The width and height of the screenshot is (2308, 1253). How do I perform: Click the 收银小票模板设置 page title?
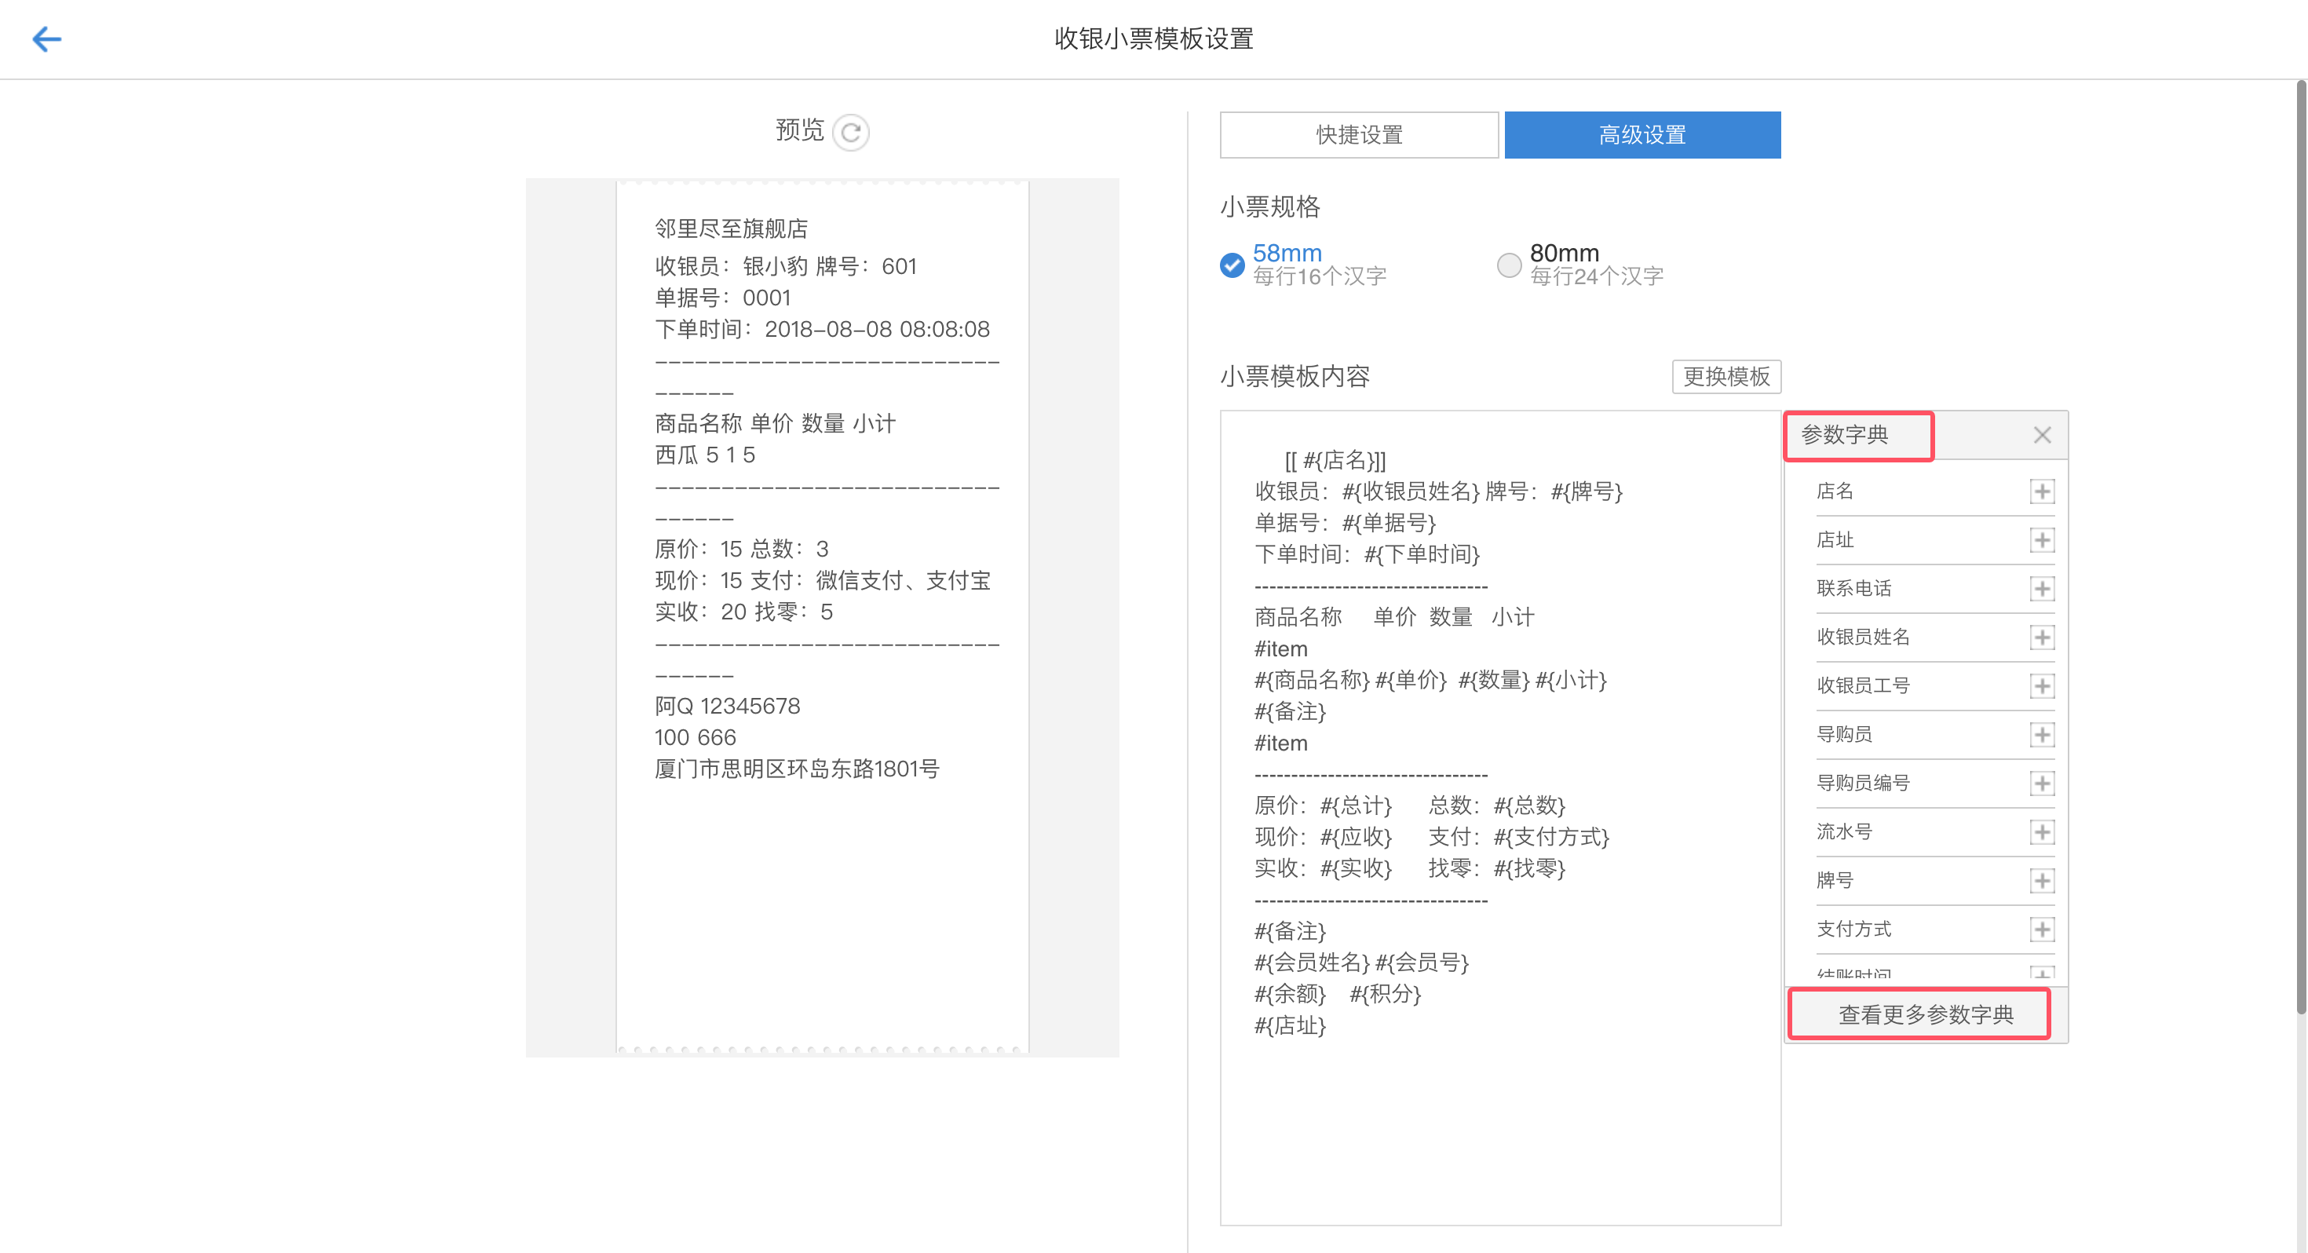pyautogui.click(x=1153, y=38)
